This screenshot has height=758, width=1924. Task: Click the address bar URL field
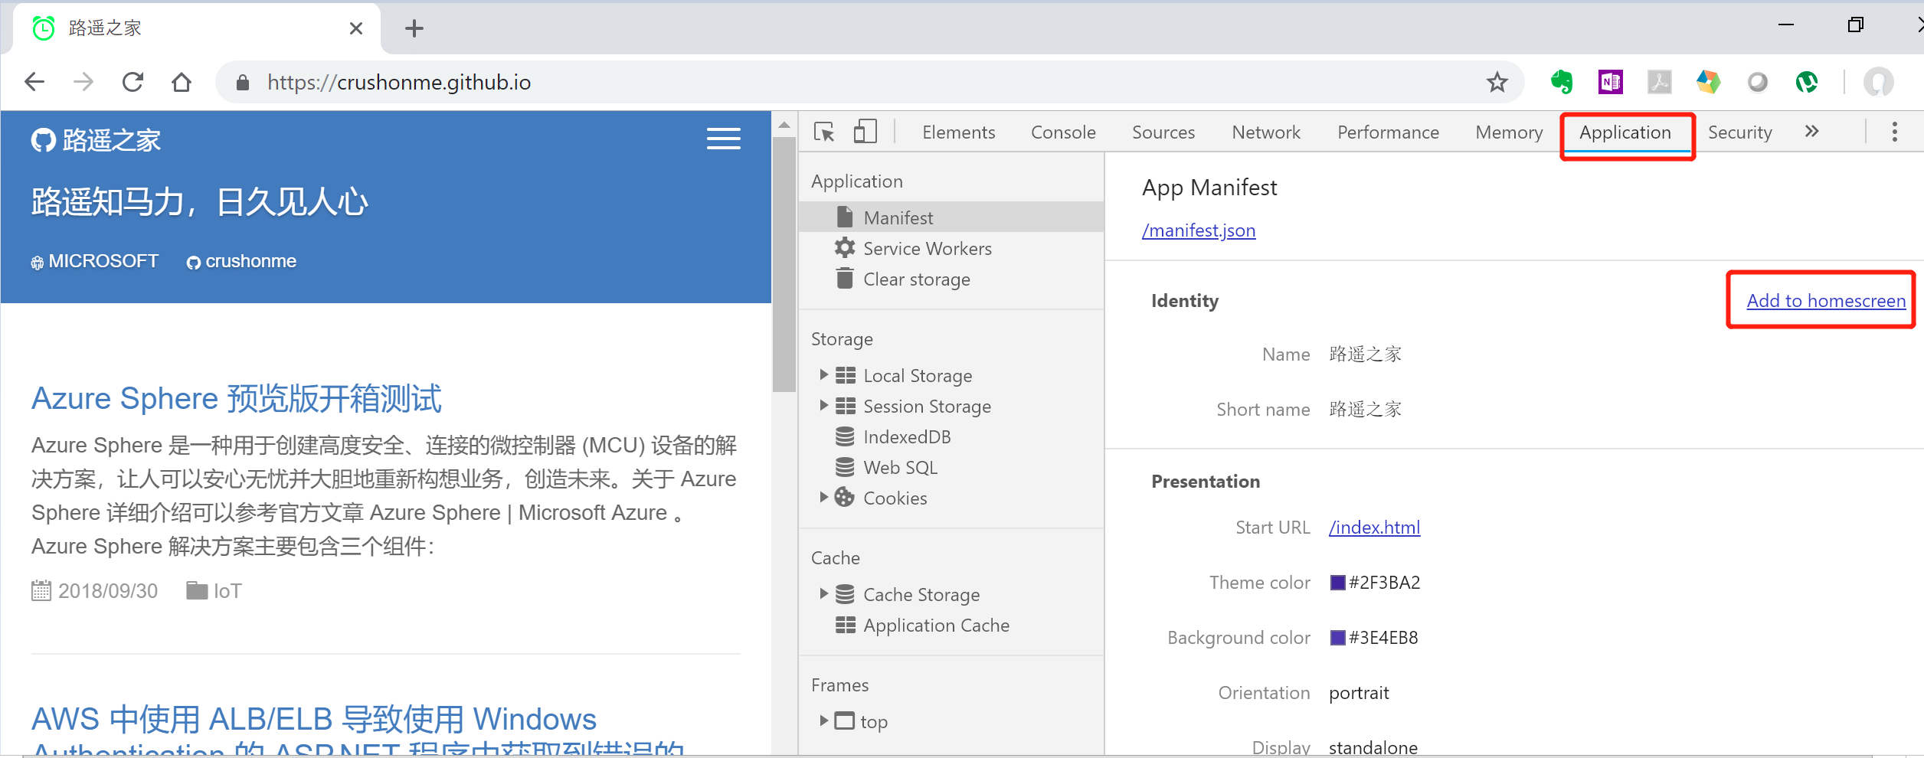[x=869, y=82]
